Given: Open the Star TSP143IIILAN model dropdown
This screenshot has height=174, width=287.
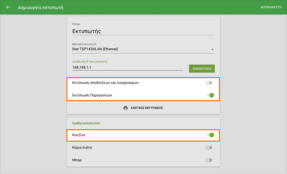Looking at the screenshot, I should pyautogui.click(x=140, y=49).
